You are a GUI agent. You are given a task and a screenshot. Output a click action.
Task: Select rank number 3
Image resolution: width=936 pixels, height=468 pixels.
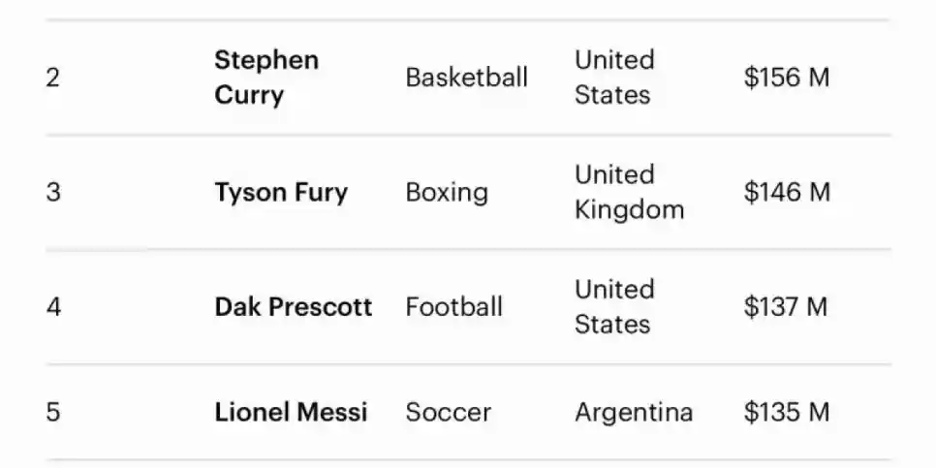pos(52,192)
